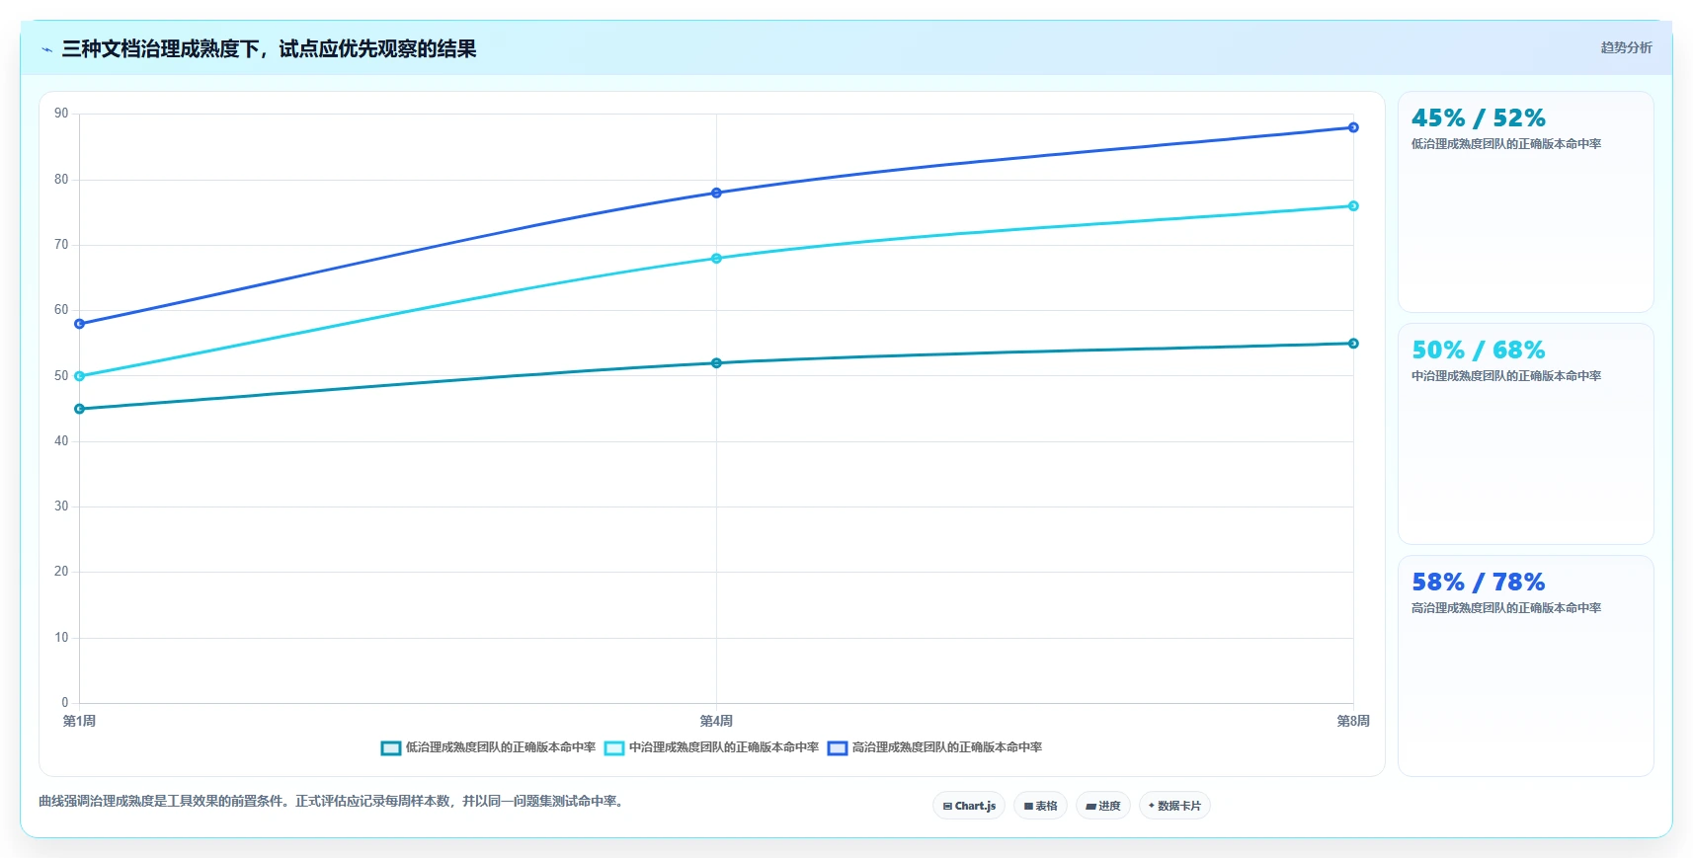Screen dimensions: 1693x858
Task: Click the low-maturity data point at 第1周
Action: [x=80, y=409]
